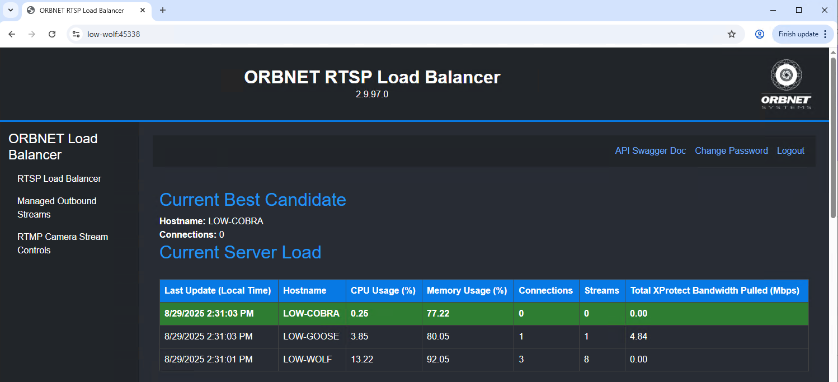This screenshot has height=382, width=838.
Task: Maximize the Chrome window
Action: [799, 10]
